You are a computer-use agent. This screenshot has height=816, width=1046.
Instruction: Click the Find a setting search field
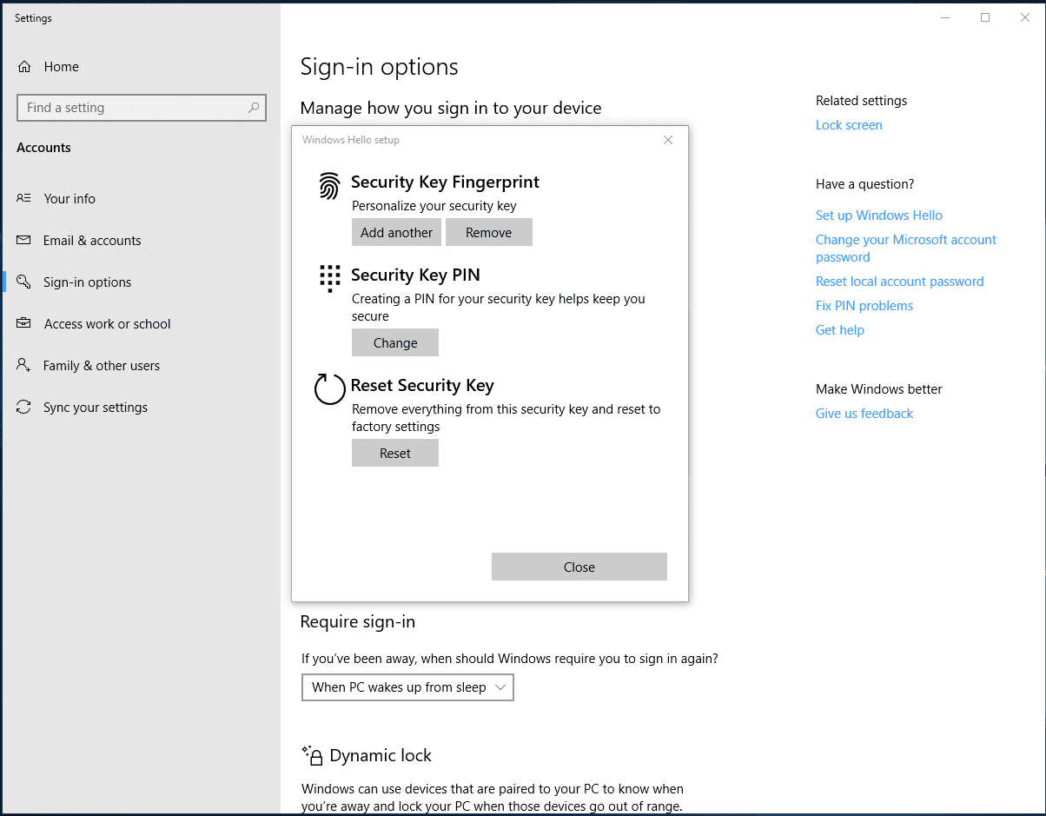point(130,108)
